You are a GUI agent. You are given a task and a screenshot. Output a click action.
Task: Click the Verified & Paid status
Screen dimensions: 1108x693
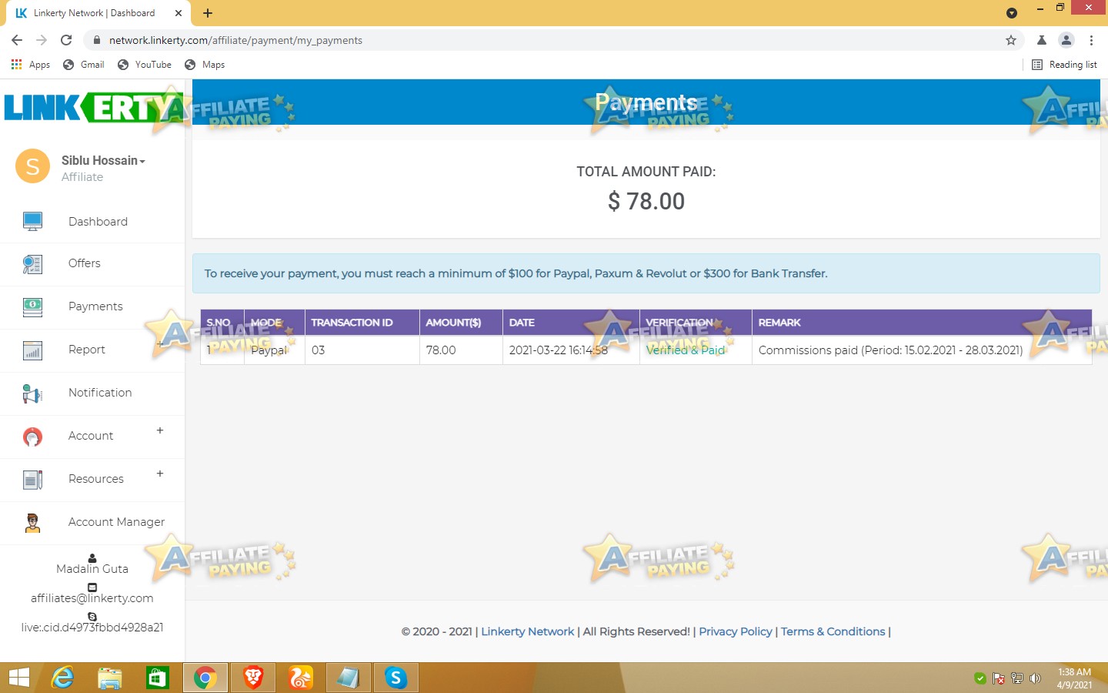tap(686, 350)
